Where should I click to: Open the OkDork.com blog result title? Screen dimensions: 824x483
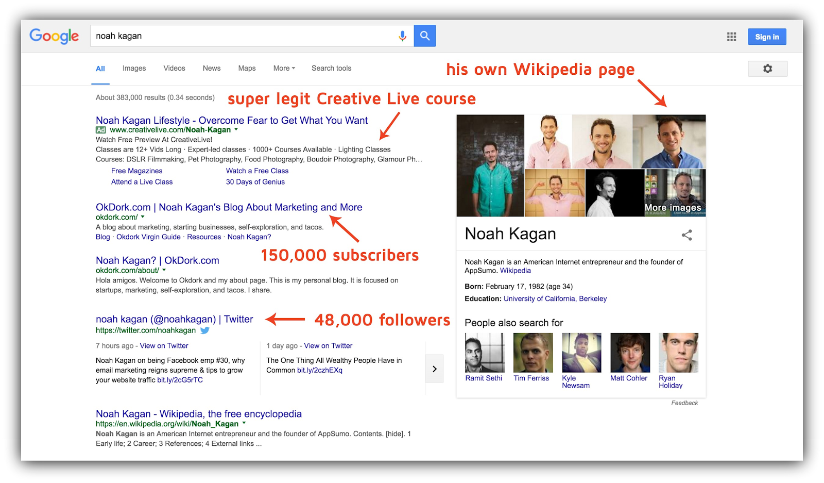tap(229, 207)
